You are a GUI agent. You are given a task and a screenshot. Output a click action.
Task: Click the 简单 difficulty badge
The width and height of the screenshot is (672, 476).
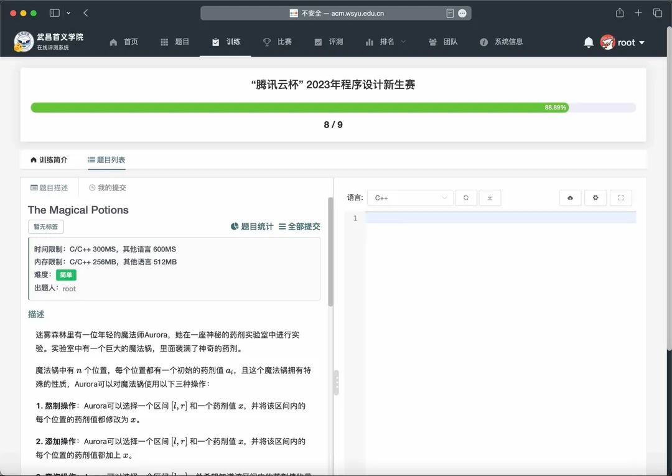66,275
